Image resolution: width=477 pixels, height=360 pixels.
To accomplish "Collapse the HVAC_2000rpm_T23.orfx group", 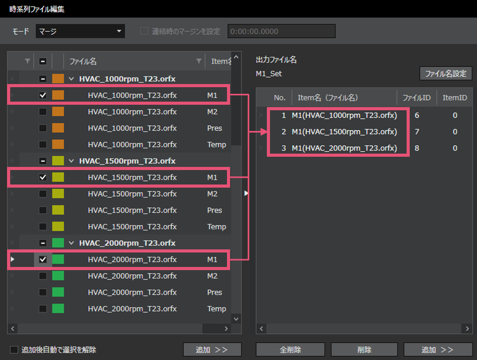I will point(71,243).
